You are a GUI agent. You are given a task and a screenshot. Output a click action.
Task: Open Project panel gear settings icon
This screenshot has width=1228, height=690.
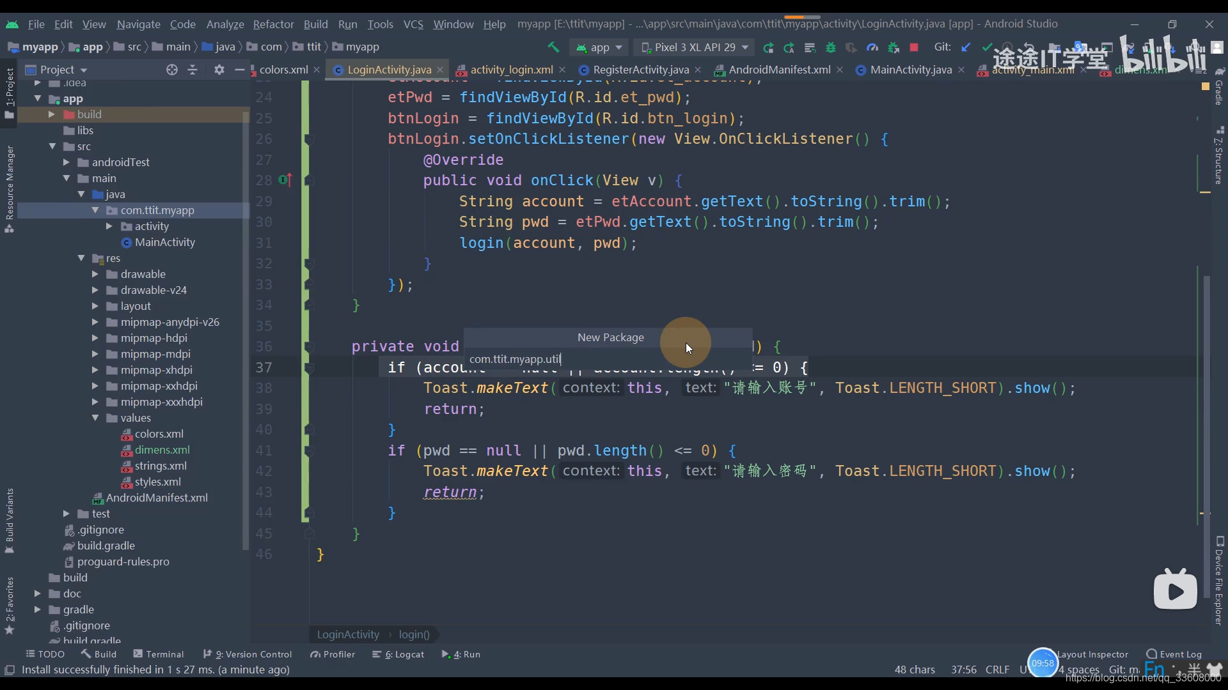pyautogui.click(x=219, y=70)
